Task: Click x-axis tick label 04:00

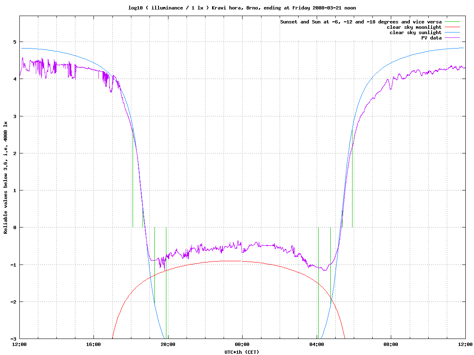Action: tap(317, 344)
